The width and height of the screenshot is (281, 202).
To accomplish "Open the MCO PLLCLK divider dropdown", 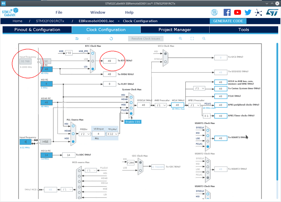I will pos(91,170).
